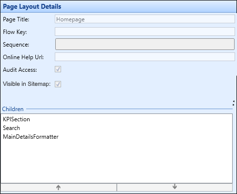Click the Children section heading
237x194 pixels.
click(13, 109)
